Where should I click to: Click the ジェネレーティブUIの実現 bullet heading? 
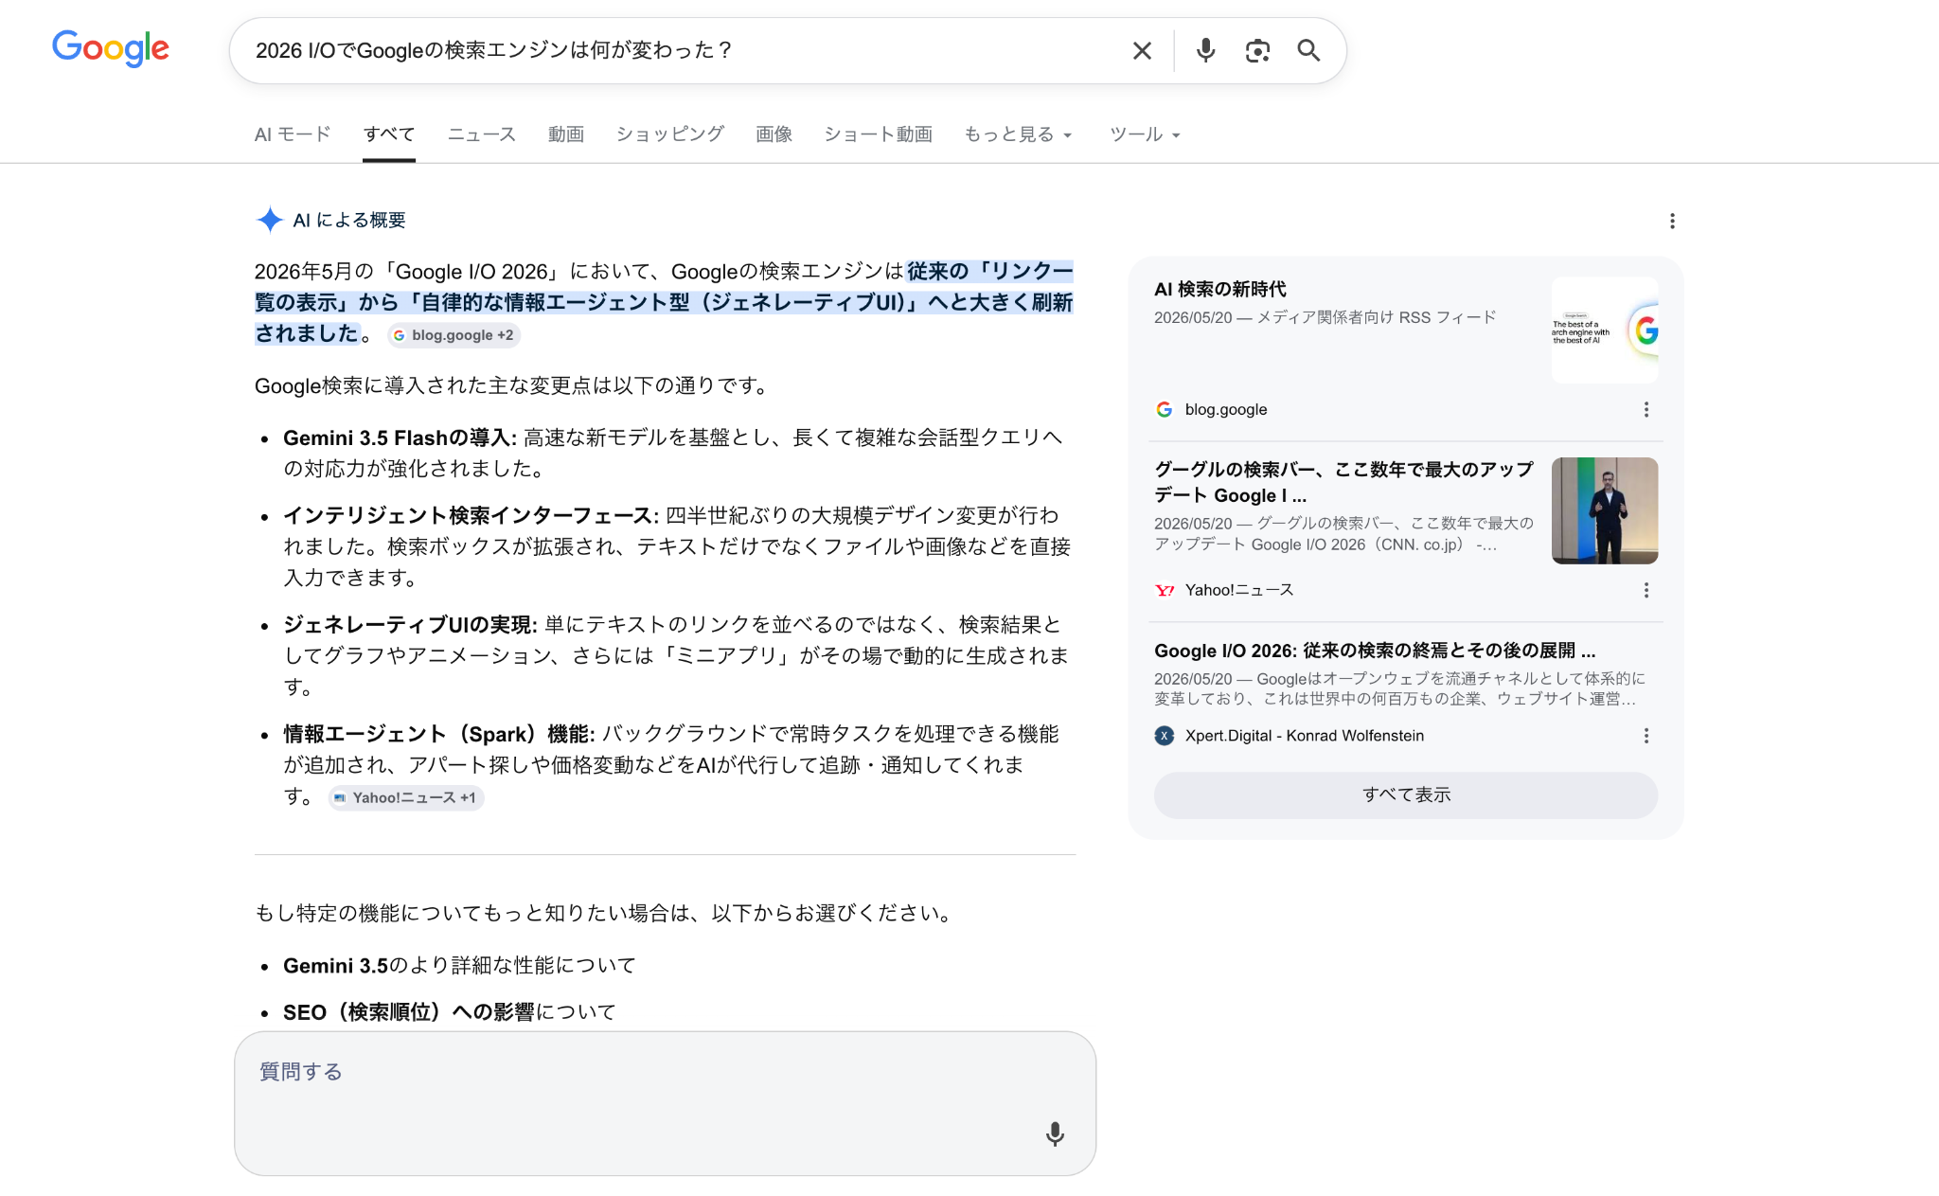click(x=410, y=625)
